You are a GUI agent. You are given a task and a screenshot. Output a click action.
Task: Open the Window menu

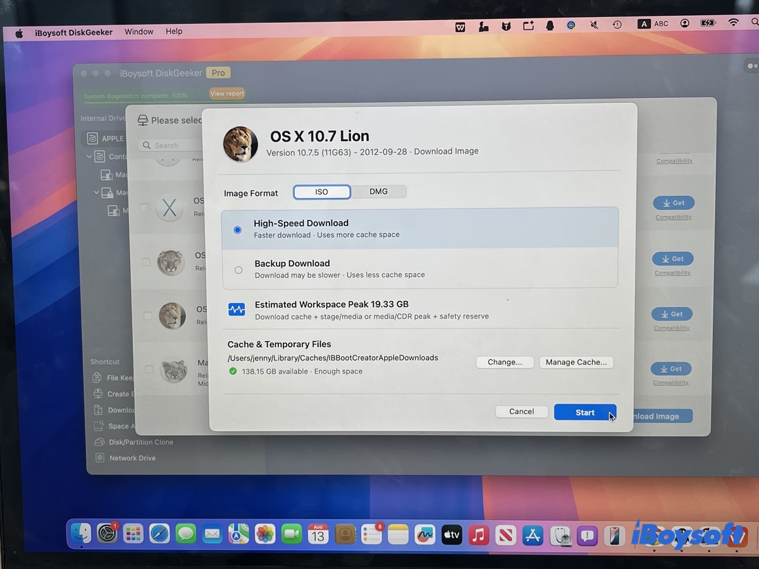[x=139, y=32]
